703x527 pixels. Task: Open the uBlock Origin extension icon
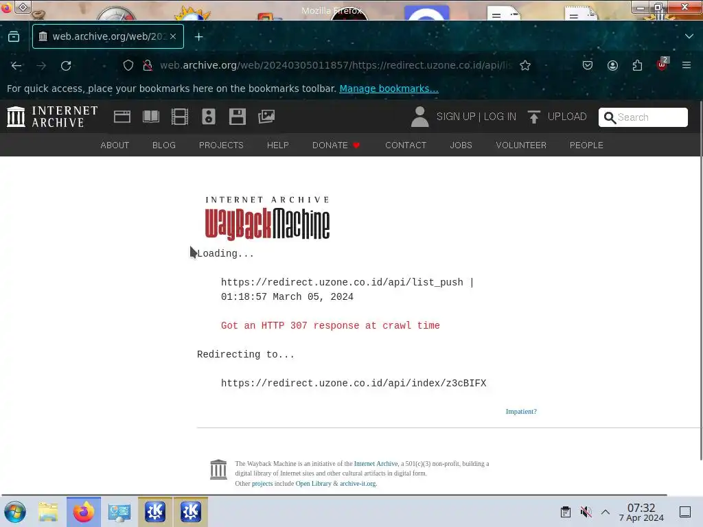662,65
